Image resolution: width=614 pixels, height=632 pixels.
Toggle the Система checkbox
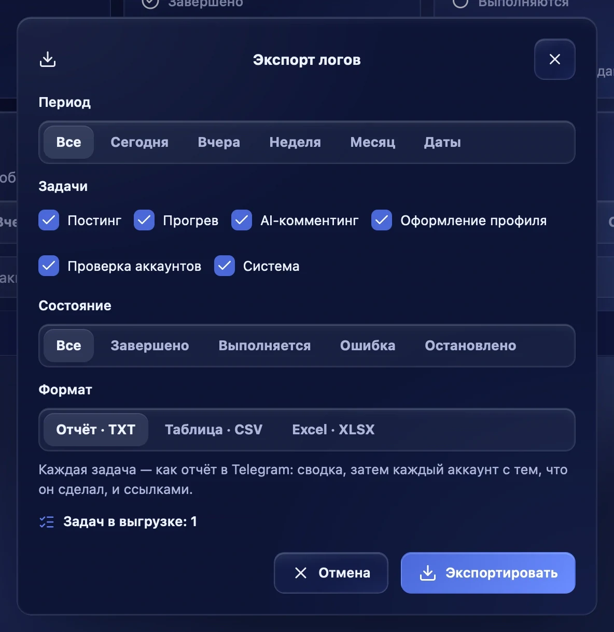click(225, 266)
